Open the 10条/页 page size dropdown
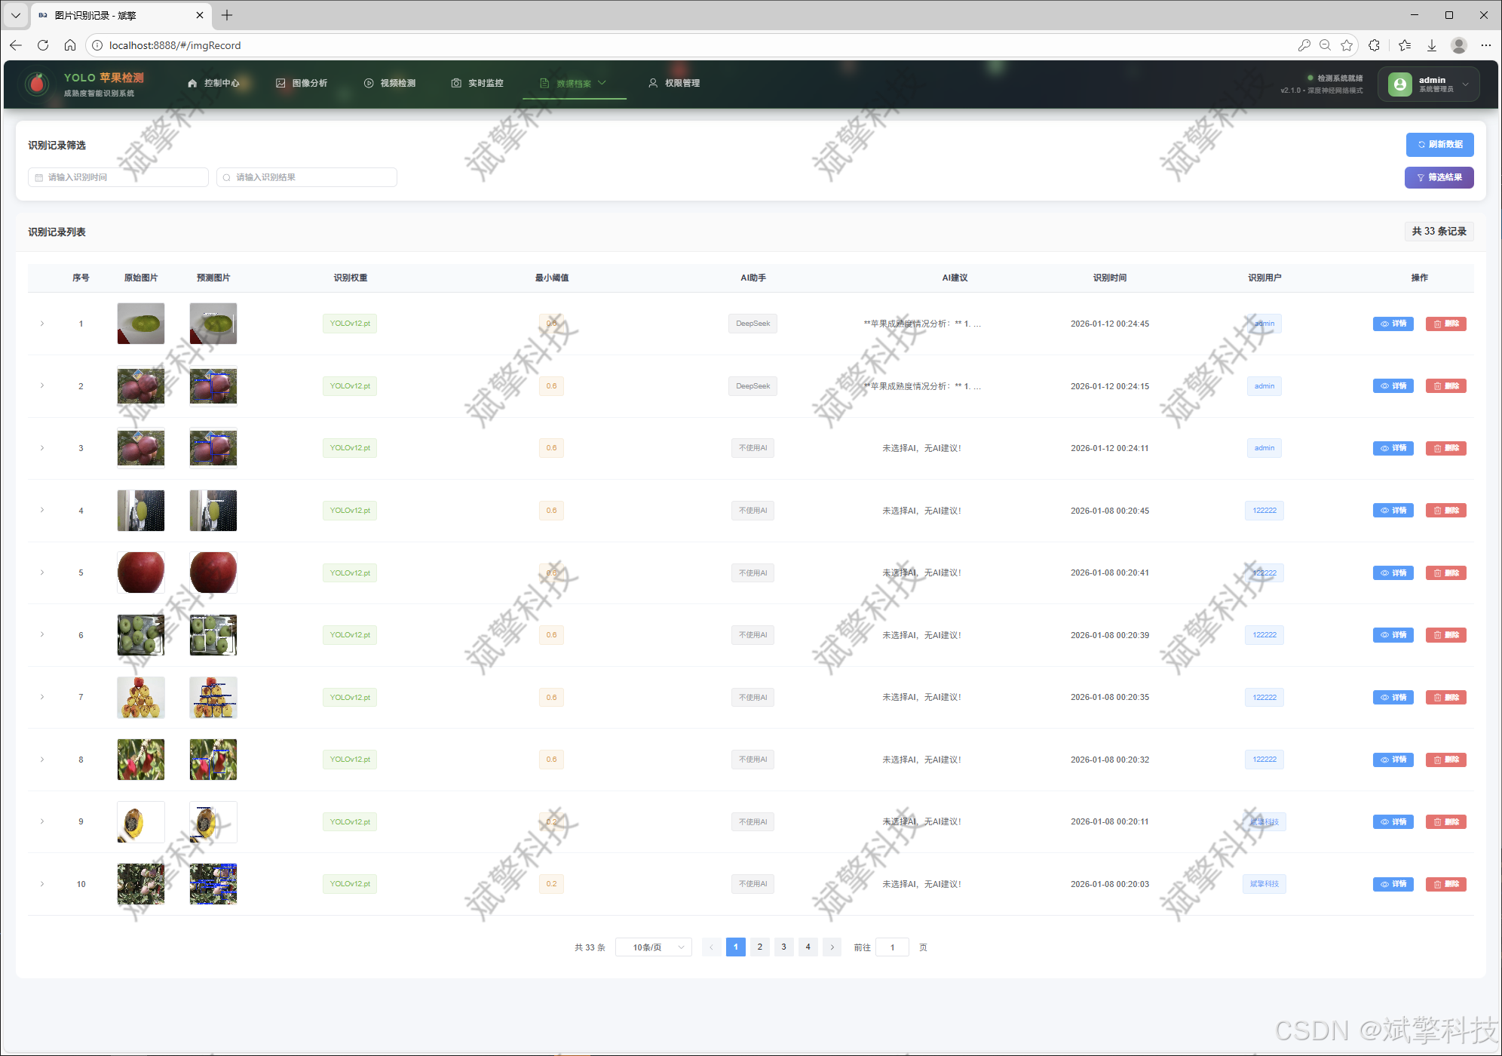Viewport: 1502px width, 1056px height. tap(653, 947)
